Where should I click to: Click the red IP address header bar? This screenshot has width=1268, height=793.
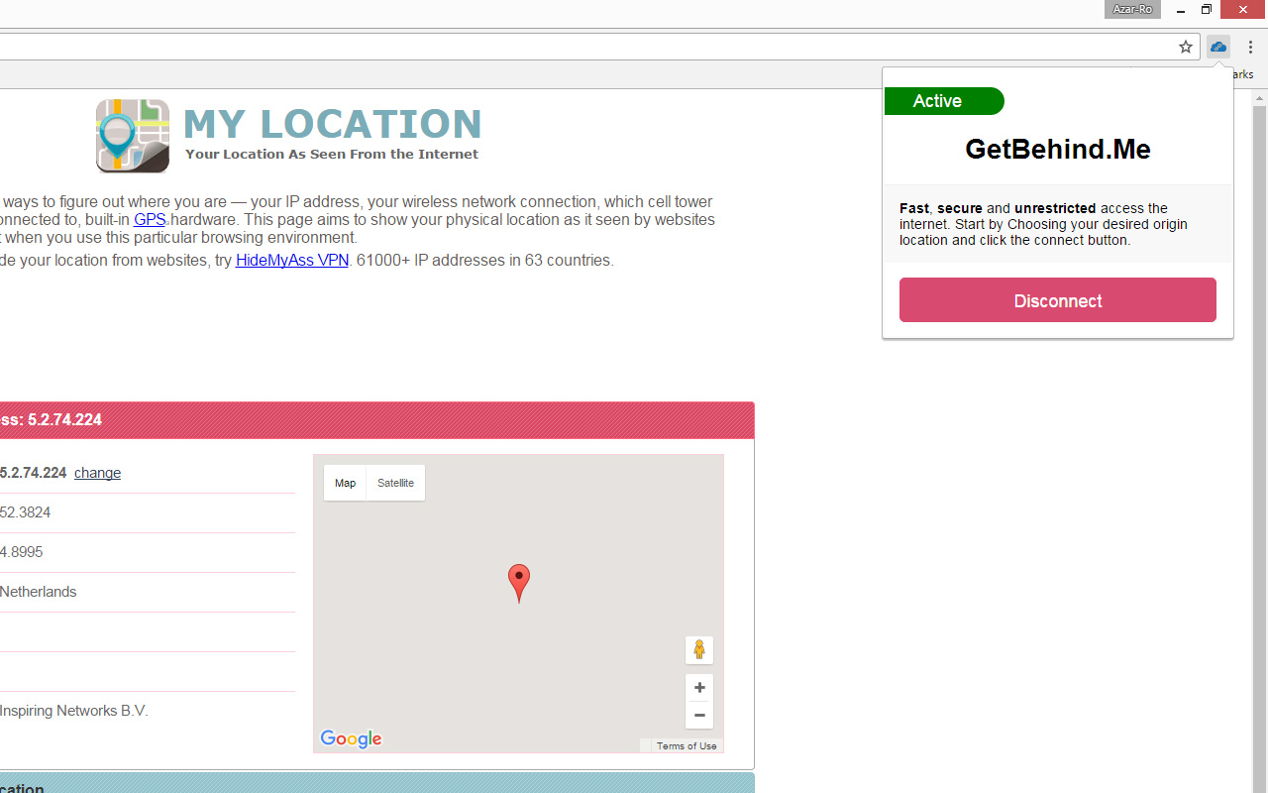376,420
